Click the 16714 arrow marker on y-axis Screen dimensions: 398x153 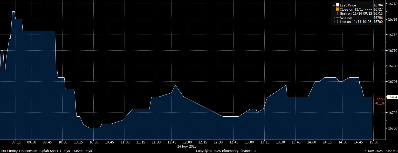(386, 19)
